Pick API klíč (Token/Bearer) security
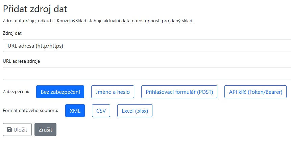The height and width of the screenshot is (141, 291). 255,92
